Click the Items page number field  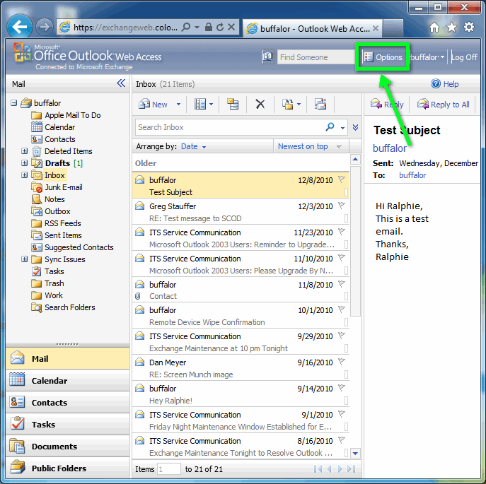pyautogui.click(x=169, y=469)
